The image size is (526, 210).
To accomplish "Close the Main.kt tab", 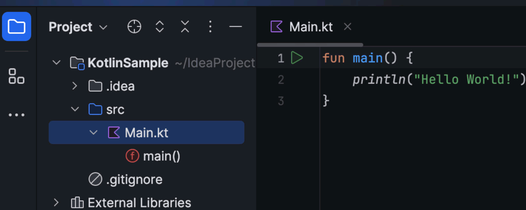I will point(347,26).
